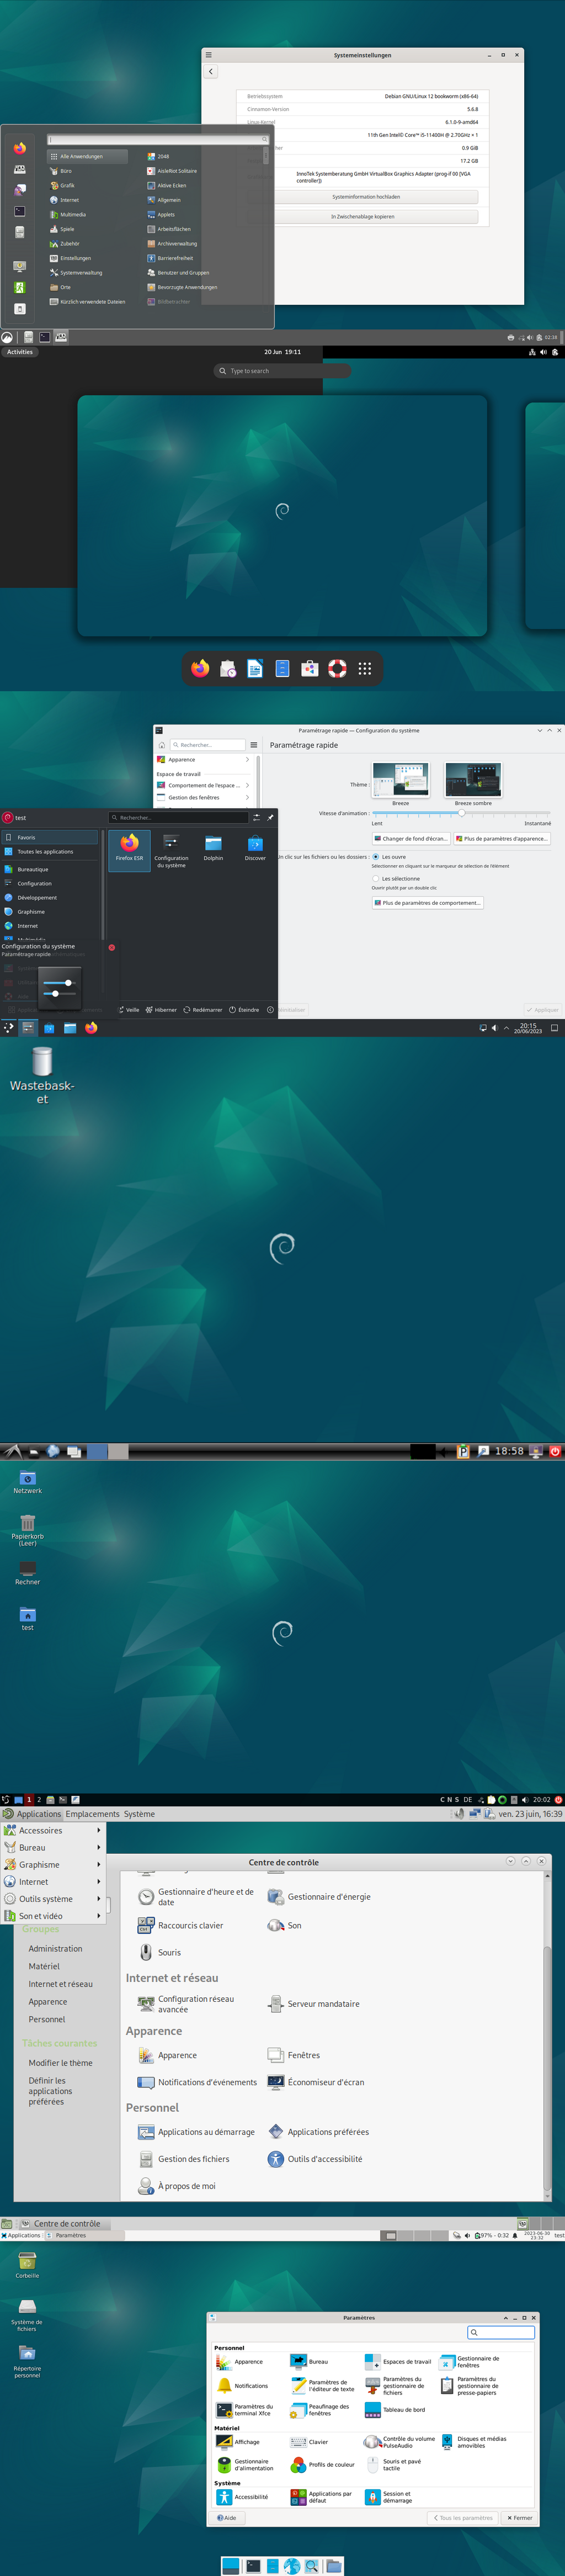Open the Netzwerk desktop icon
The height and width of the screenshot is (2576, 565).
tap(28, 1482)
